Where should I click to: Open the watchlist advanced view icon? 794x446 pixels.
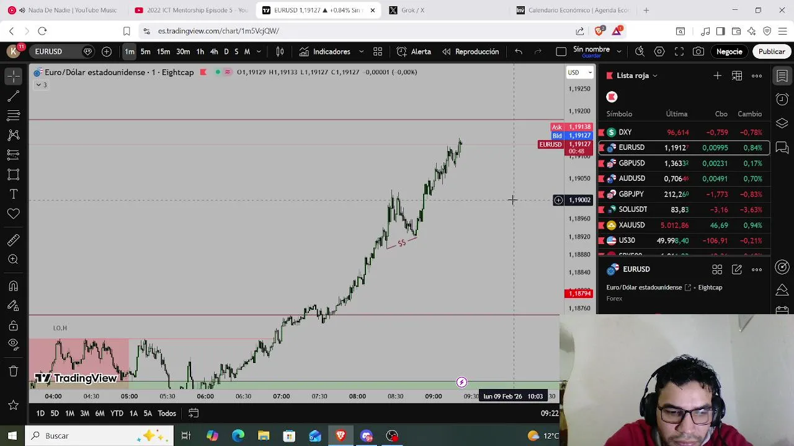(x=737, y=76)
